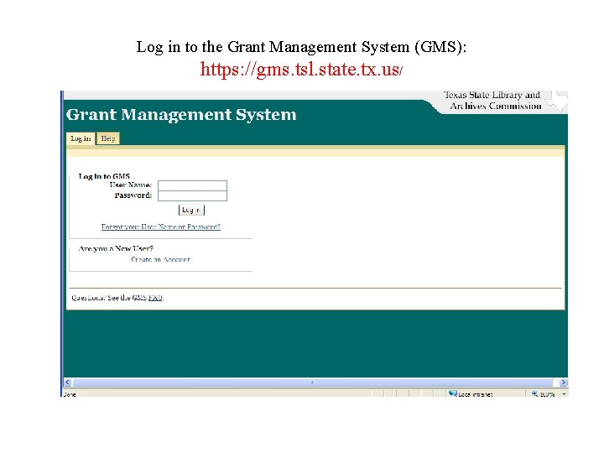This screenshot has height=453, width=604.
Task: Click the horizontal scrollbar left arrow
Action: 68,383
